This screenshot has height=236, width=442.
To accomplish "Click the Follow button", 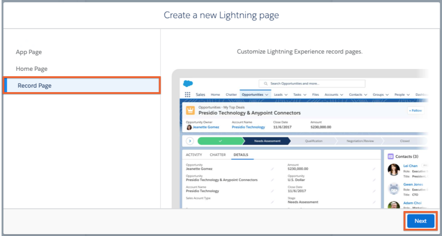I will tap(415, 110).
